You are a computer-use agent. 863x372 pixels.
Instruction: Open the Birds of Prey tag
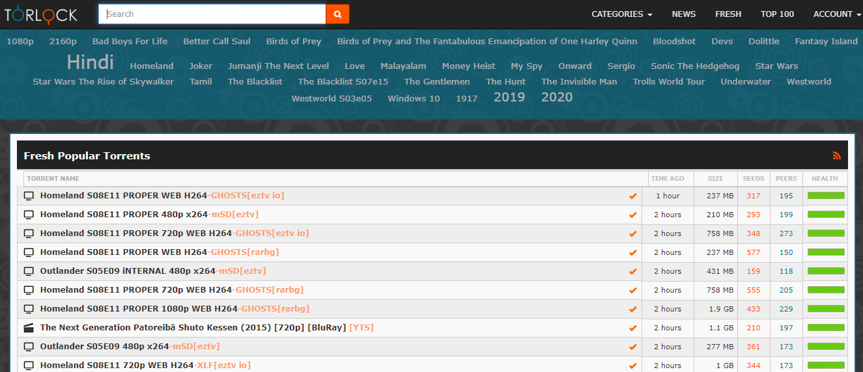tap(294, 41)
